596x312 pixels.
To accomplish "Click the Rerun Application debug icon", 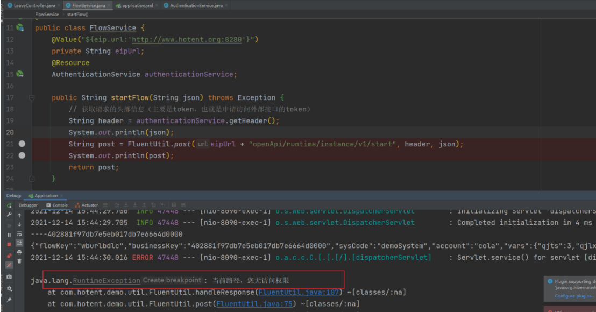I will [9, 205].
